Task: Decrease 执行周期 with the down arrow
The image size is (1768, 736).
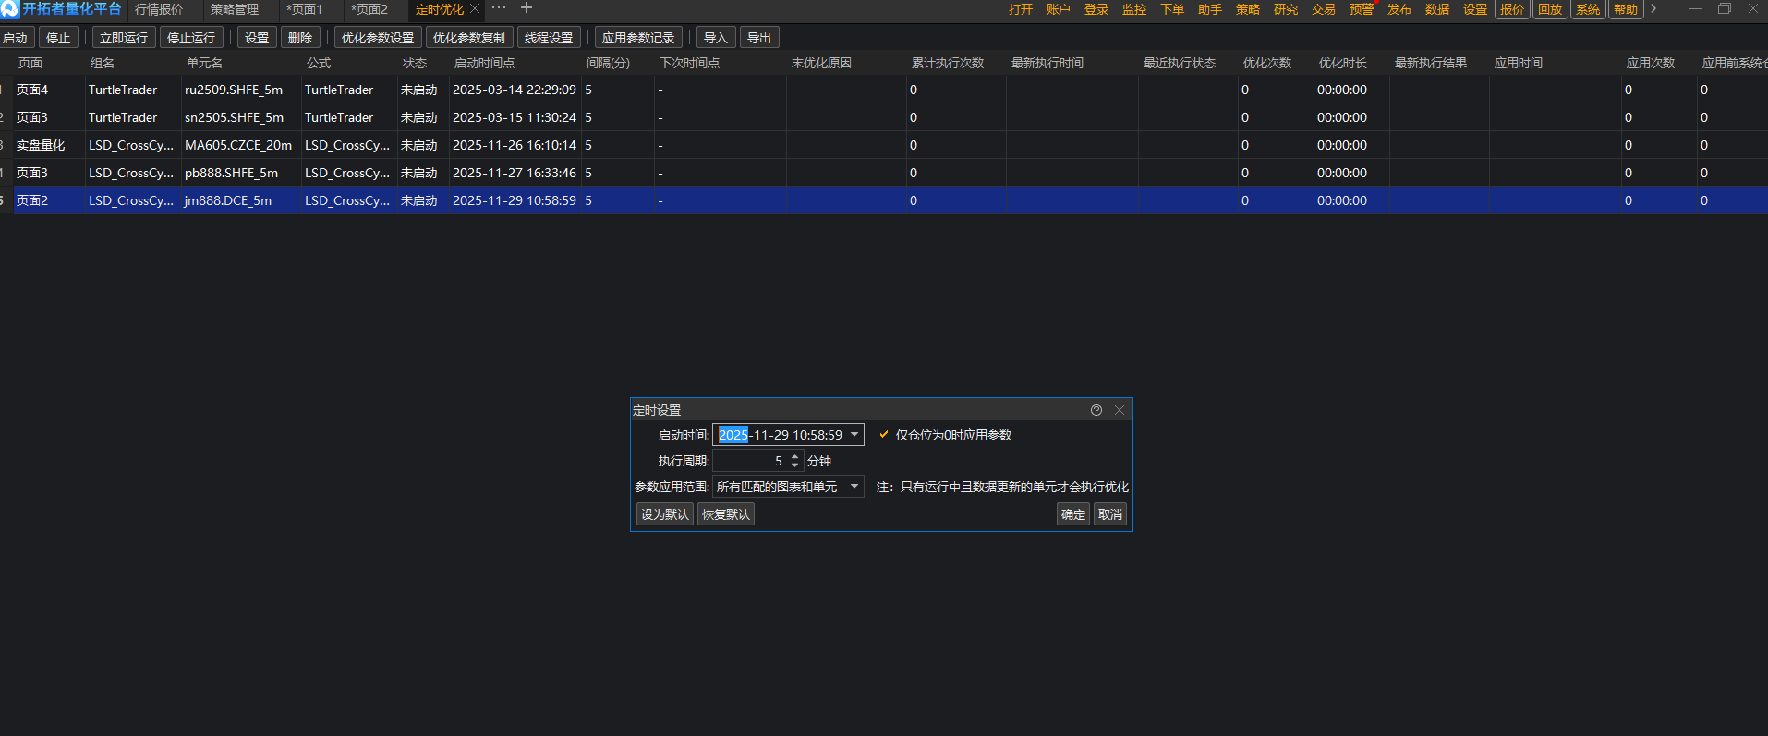Action: pos(794,465)
